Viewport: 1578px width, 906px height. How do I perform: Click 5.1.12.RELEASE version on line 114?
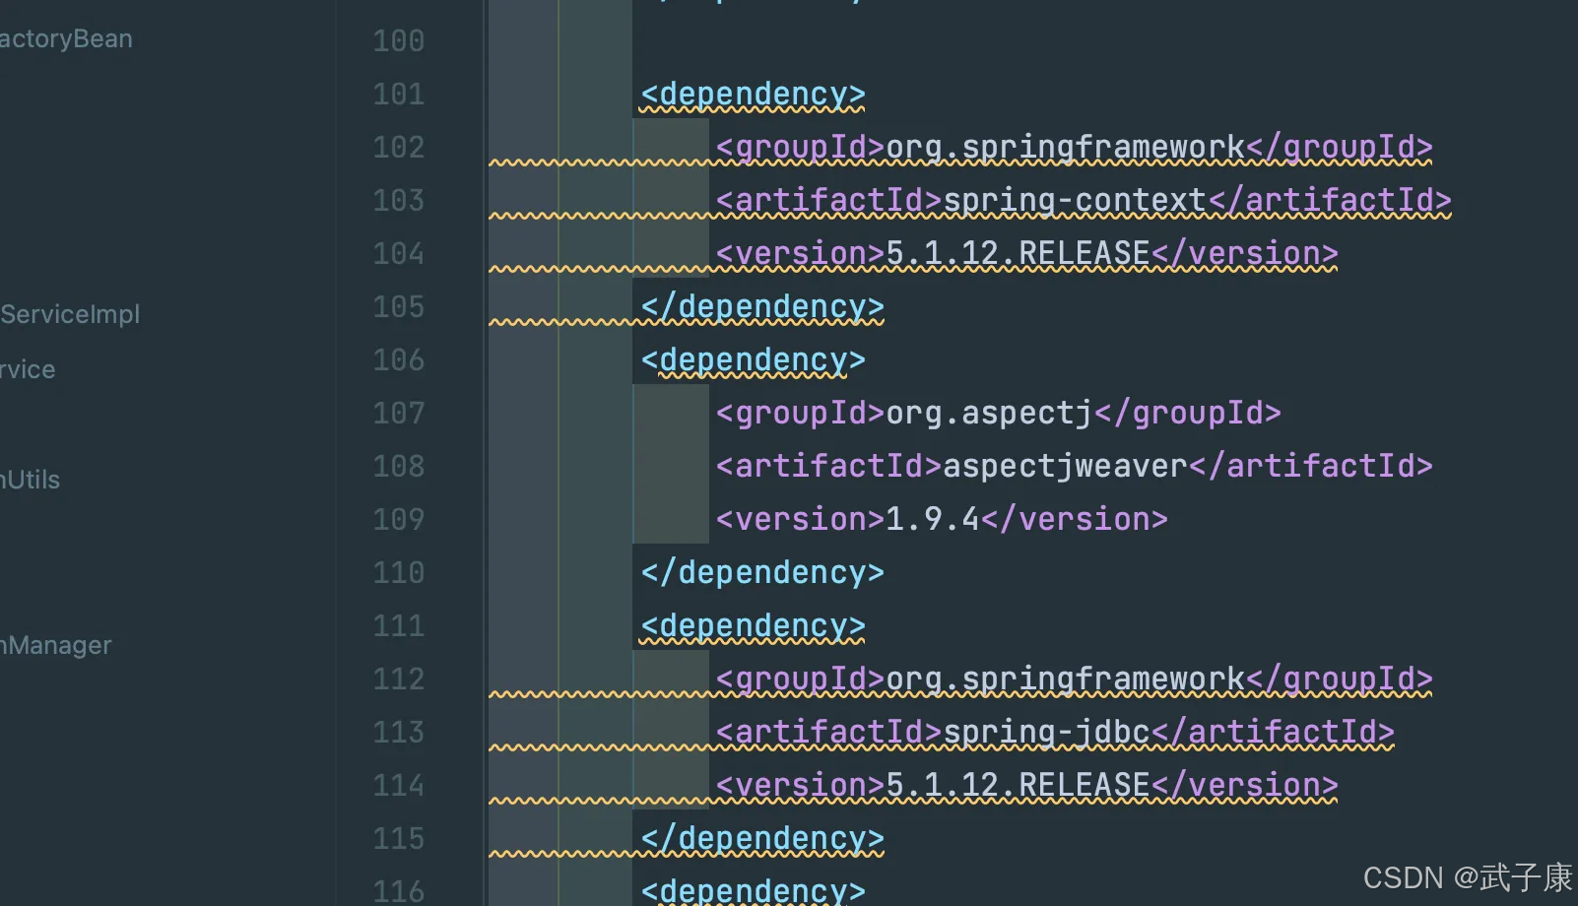click(x=1018, y=786)
